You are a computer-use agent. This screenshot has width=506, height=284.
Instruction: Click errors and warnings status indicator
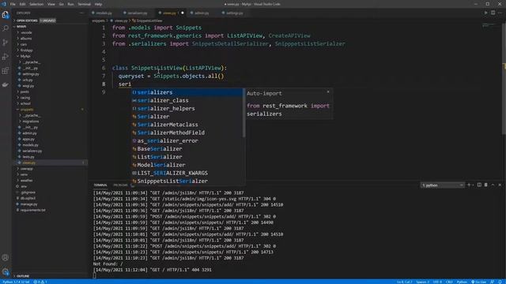(40, 282)
